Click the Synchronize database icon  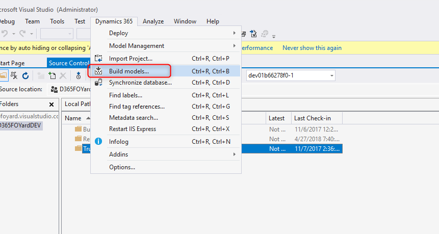(x=99, y=83)
